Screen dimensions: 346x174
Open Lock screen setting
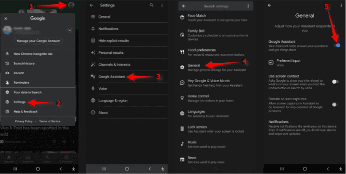tap(216, 129)
